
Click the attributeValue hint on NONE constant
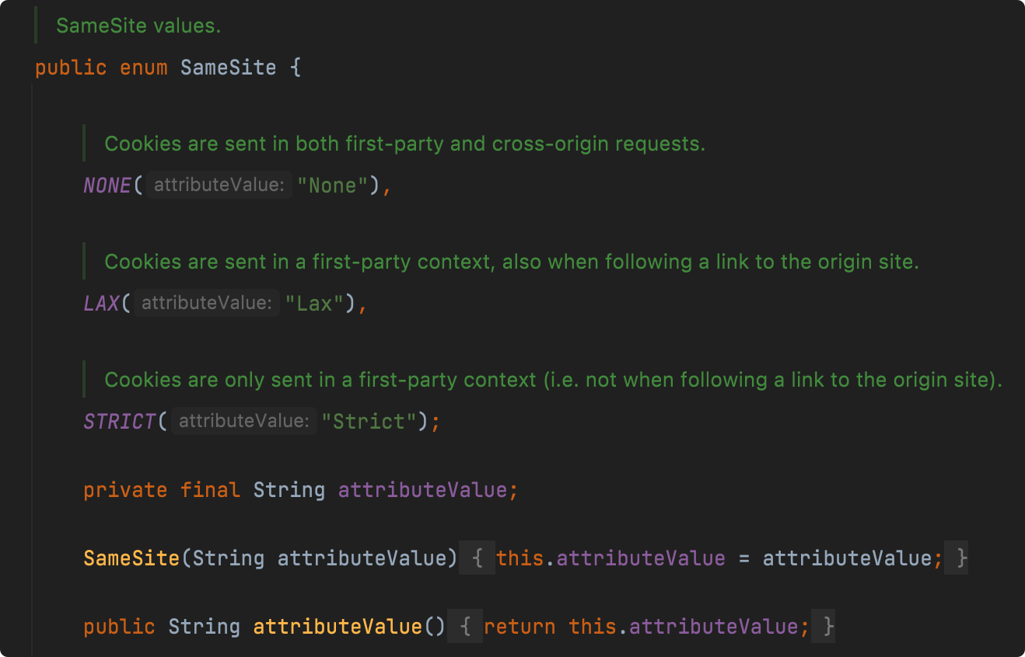click(x=219, y=186)
